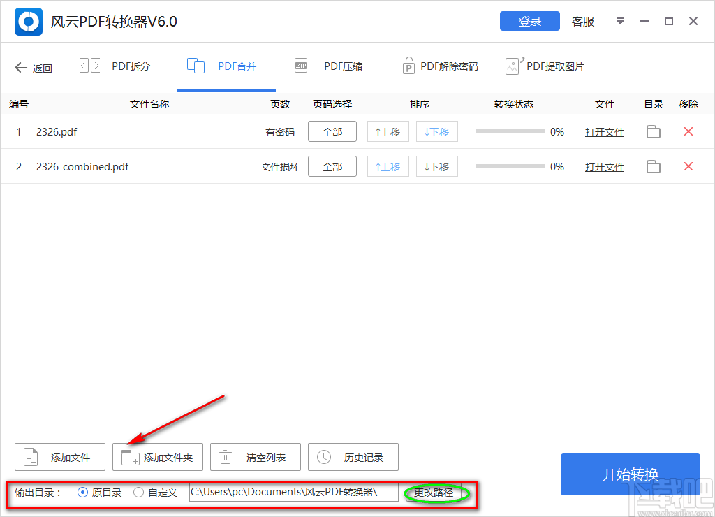Open the PDF提取图片 image icon
Screen dimensions: 715x517
pyautogui.click(x=514, y=66)
